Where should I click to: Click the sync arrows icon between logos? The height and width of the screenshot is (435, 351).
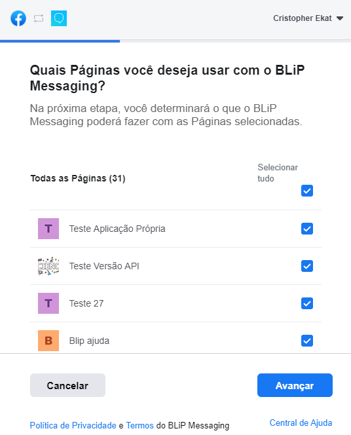[x=39, y=18]
